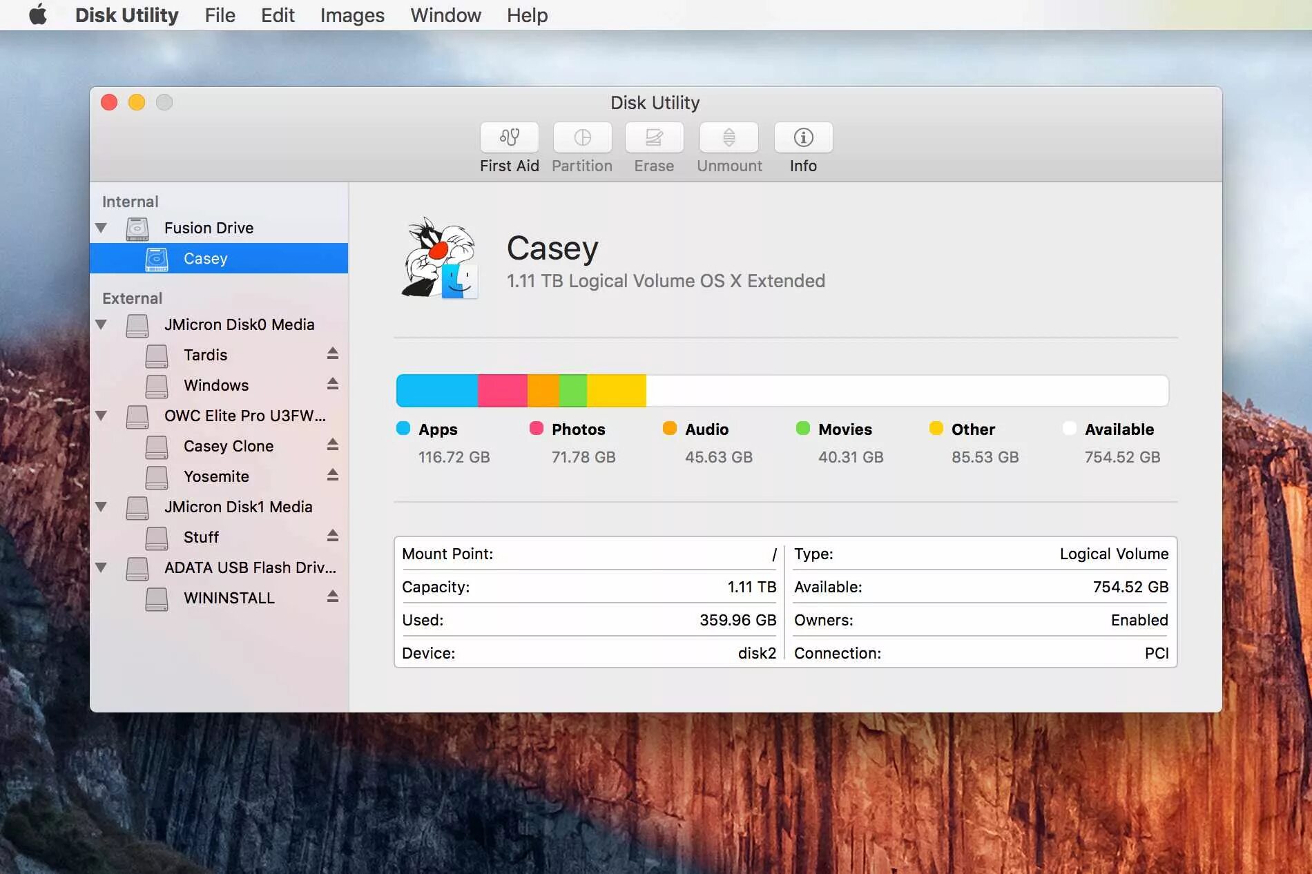This screenshot has width=1312, height=874.
Task: Click the green Movies segment of usage bar
Action: 573,391
